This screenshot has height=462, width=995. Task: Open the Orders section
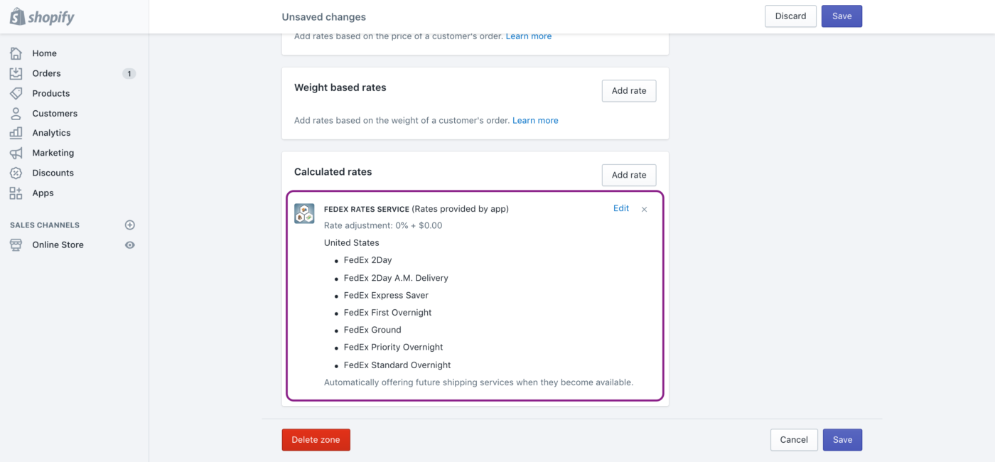click(x=45, y=72)
